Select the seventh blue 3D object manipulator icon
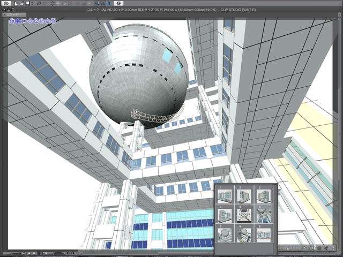This screenshot has width=343, height=257. pos(47,21)
